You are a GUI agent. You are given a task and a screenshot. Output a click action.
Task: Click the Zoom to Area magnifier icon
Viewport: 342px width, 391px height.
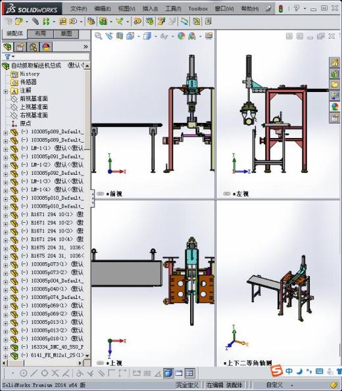coord(99,36)
